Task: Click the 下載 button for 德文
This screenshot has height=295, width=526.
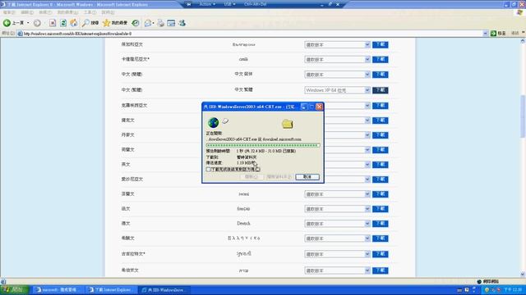Action: click(380, 224)
